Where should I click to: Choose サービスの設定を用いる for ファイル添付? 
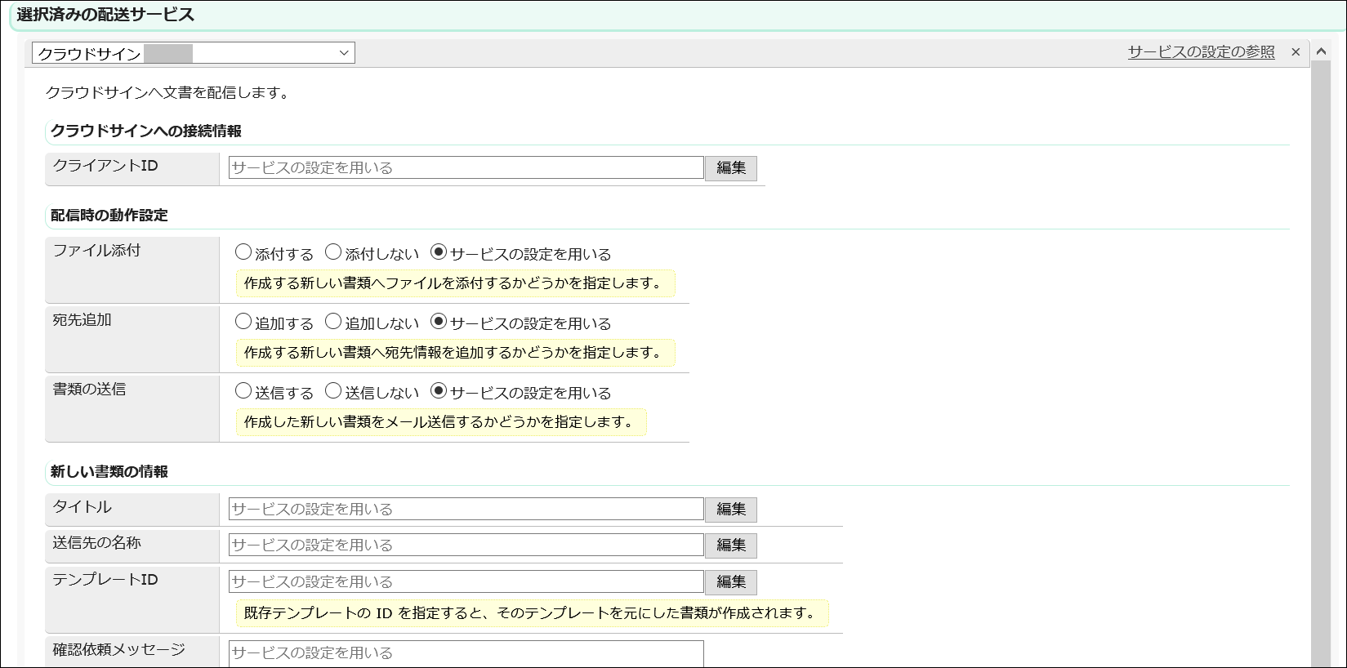coord(439,252)
